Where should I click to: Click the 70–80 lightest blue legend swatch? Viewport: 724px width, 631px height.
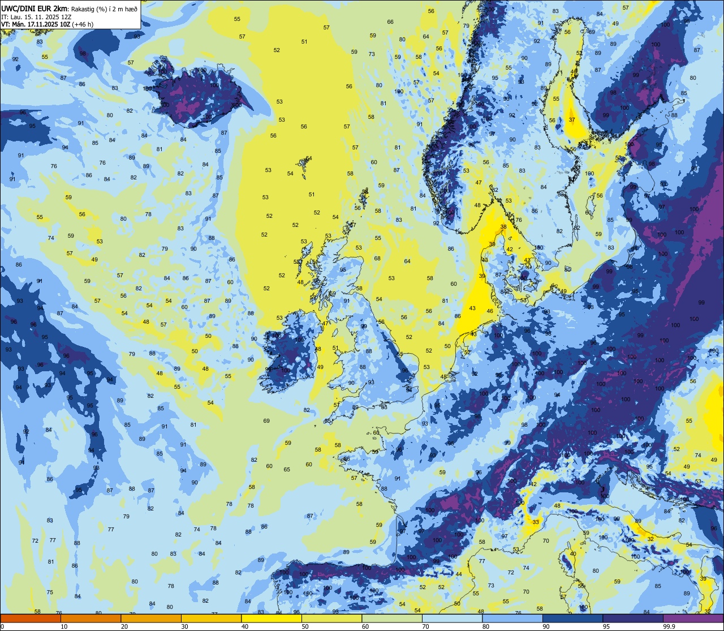tap(452, 618)
